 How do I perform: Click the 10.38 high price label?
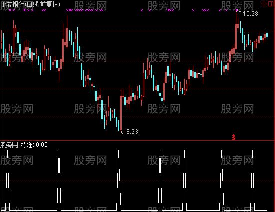pyautogui.click(x=250, y=13)
